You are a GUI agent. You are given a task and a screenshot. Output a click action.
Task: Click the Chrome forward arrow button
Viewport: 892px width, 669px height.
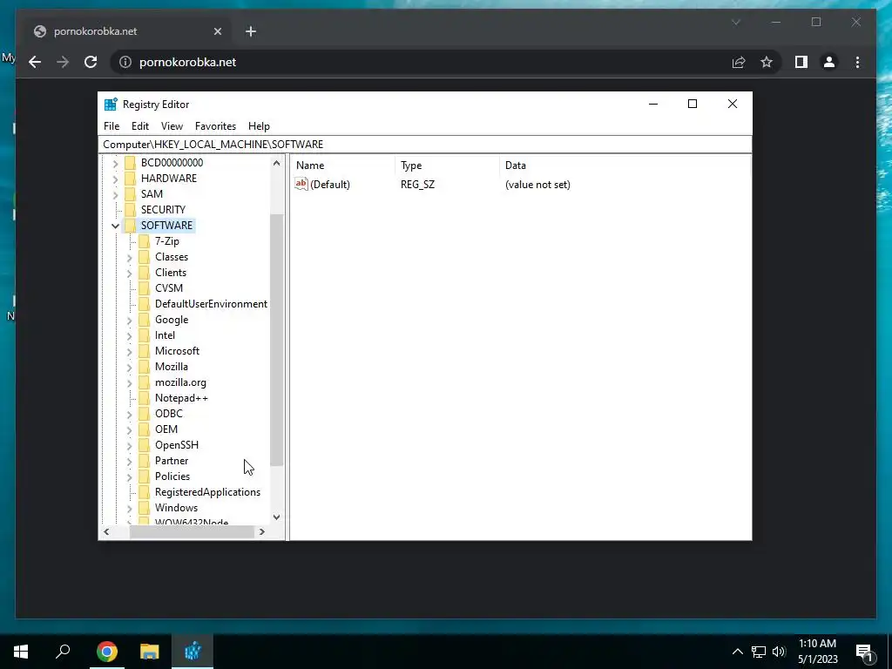pyautogui.click(x=63, y=62)
